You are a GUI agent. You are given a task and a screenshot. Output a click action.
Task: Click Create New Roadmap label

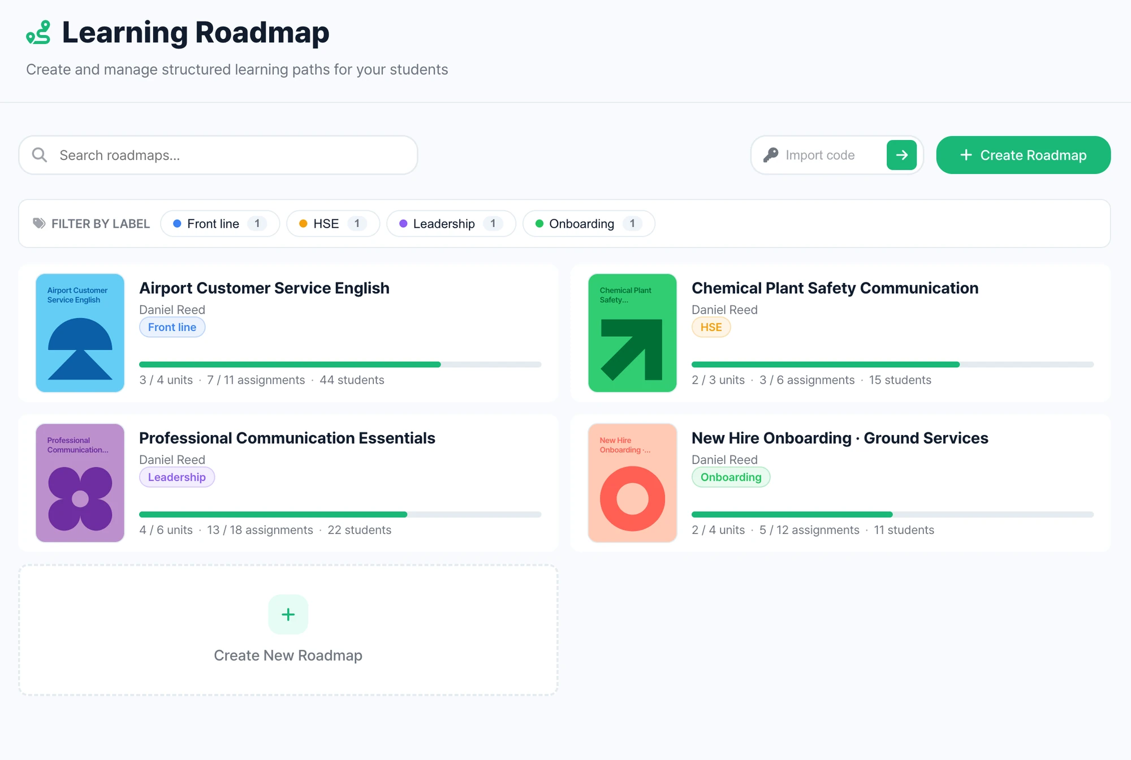pos(288,655)
